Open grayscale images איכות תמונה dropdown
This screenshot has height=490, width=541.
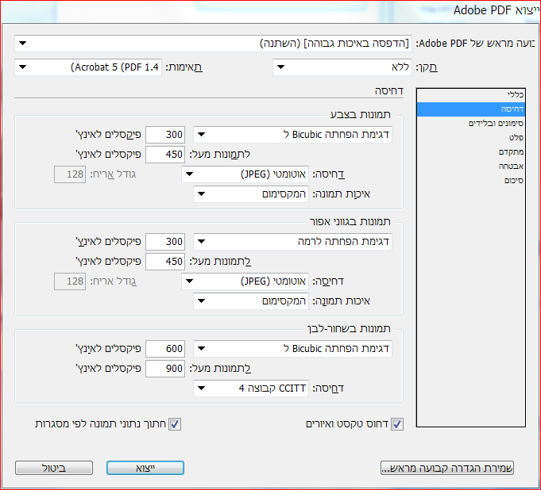[251, 301]
